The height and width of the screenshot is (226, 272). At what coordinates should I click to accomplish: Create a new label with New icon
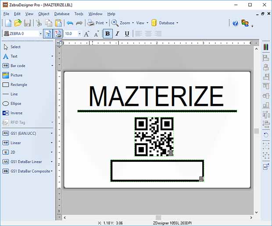click(x=8, y=23)
